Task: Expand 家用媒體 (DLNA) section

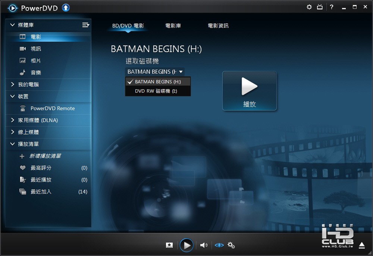Action: pyautogui.click(x=13, y=120)
